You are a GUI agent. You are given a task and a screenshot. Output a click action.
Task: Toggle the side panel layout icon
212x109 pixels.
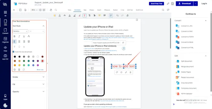pos(20,10)
